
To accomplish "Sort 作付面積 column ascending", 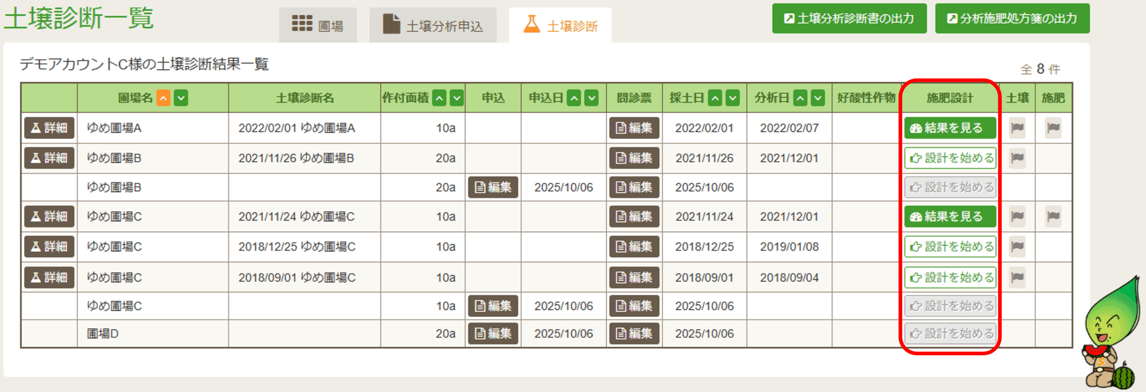I will point(440,98).
